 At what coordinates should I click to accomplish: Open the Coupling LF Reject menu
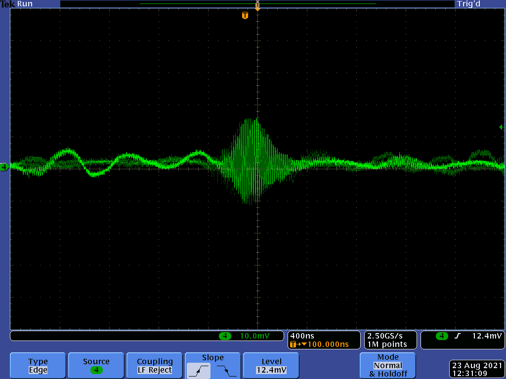155,366
